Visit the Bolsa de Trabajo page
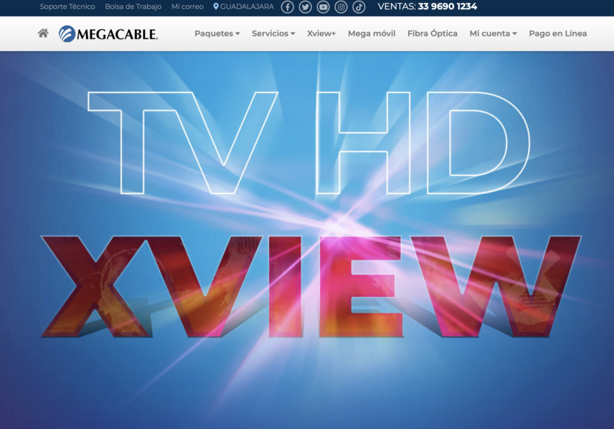614x429 pixels. [133, 7]
